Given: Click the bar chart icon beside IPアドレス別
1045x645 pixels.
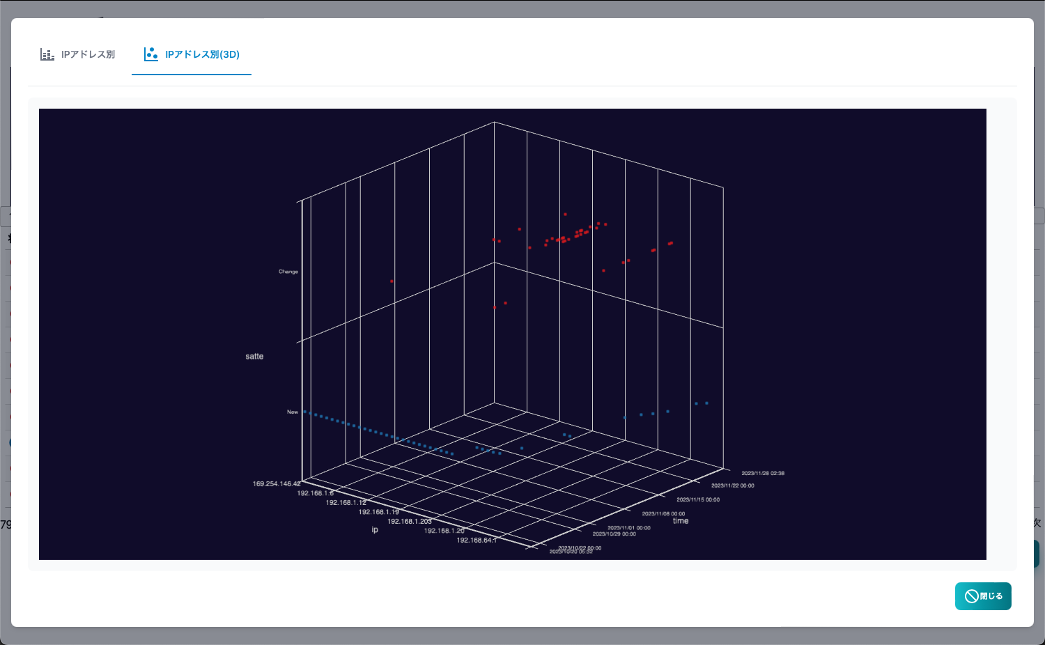Looking at the screenshot, I should click(x=47, y=54).
